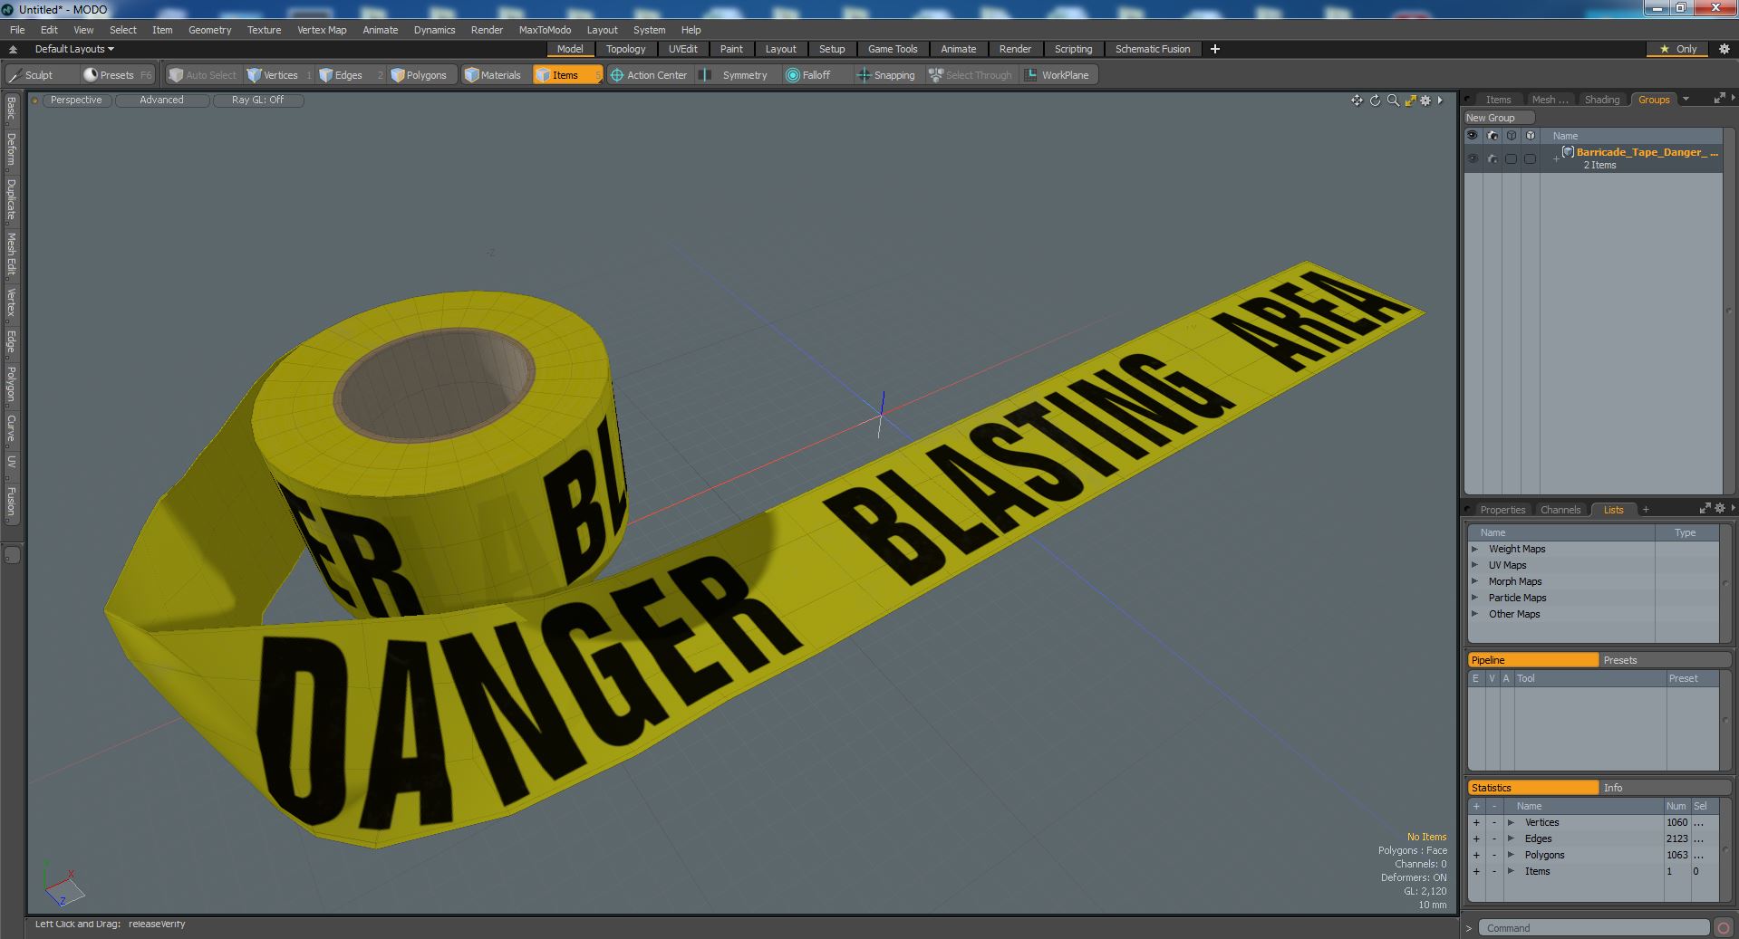
Task: Click the layout settings gear at top right
Action: (1724, 49)
